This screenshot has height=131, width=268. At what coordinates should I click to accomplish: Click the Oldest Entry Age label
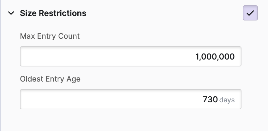pyautogui.click(x=50, y=79)
